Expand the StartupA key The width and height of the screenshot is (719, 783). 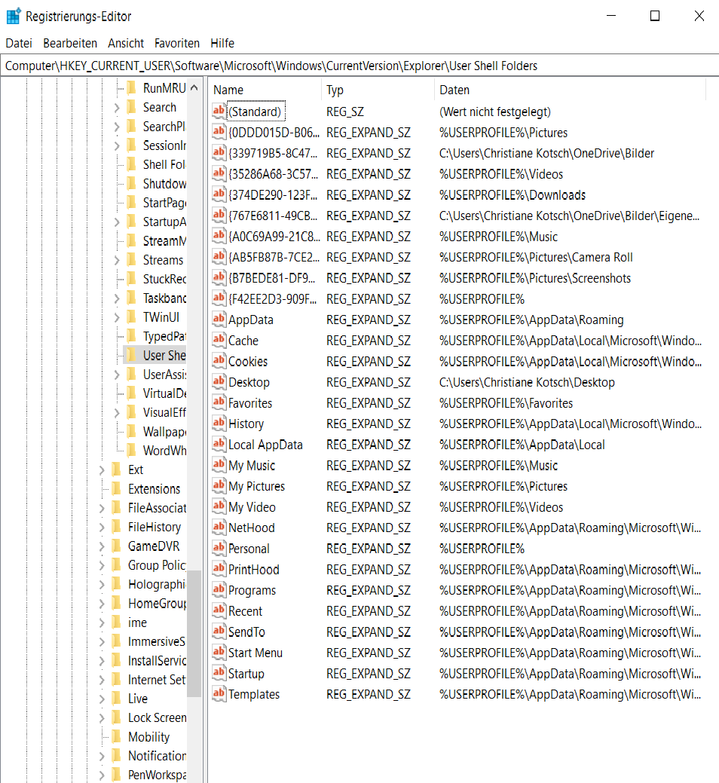tap(116, 222)
